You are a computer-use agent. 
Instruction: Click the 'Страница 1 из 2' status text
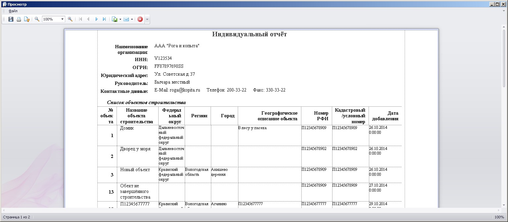[x=17, y=217]
